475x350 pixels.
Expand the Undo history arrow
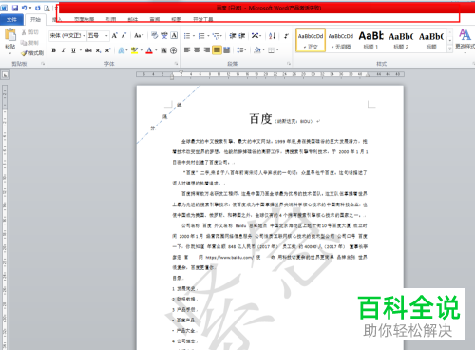coord(30,8)
